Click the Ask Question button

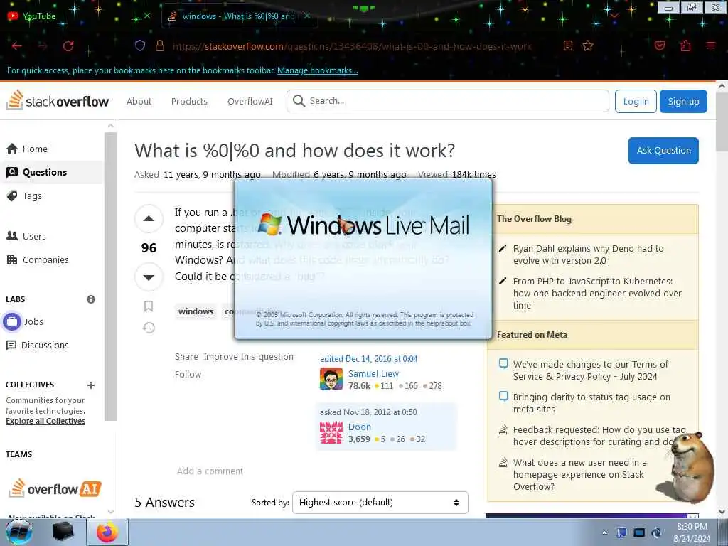pyautogui.click(x=663, y=151)
